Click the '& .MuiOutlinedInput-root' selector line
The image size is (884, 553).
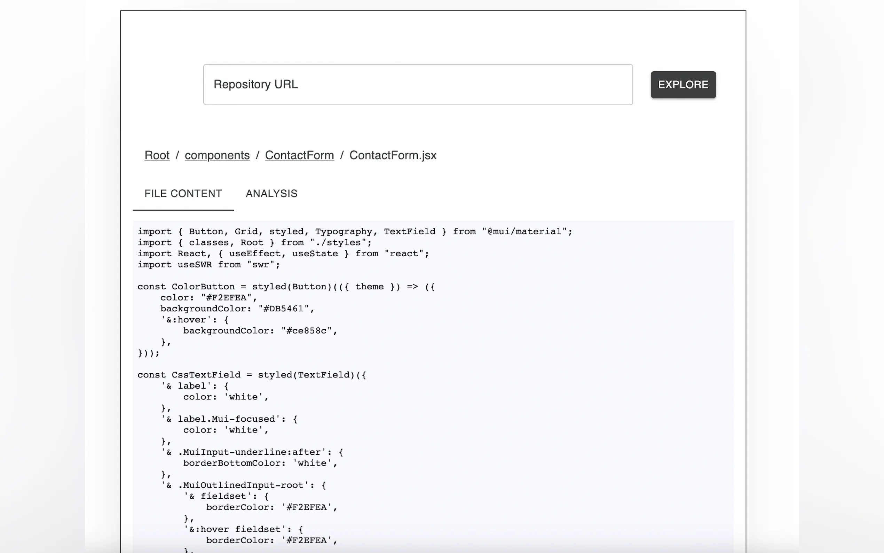[243, 485]
